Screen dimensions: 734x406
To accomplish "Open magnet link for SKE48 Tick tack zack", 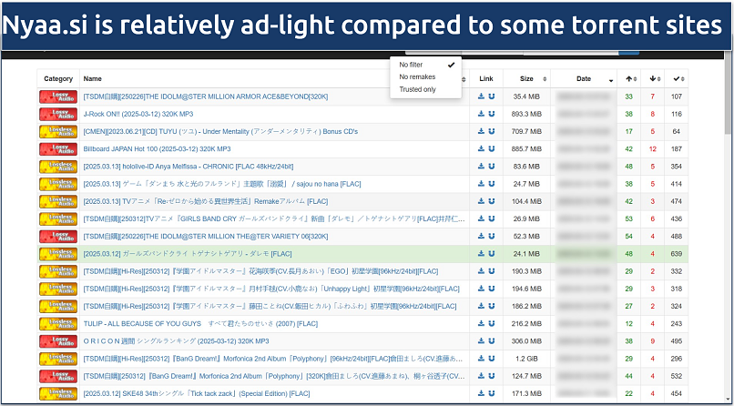I will point(492,393).
